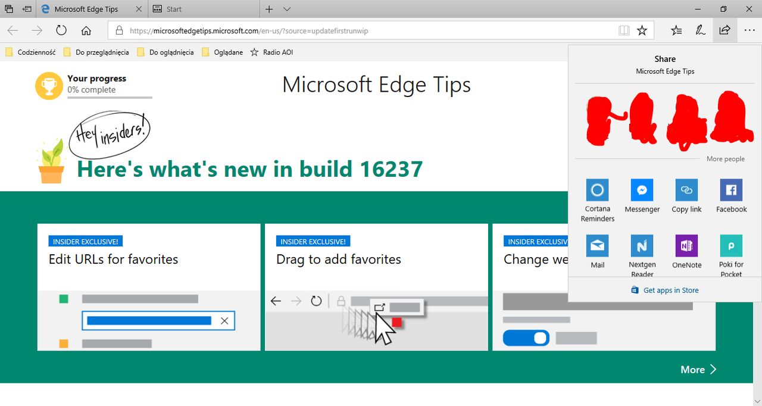Open the Do oglądnięcia favorites folder
Viewport: 762px width, 406px height.
(x=165, y=52)
